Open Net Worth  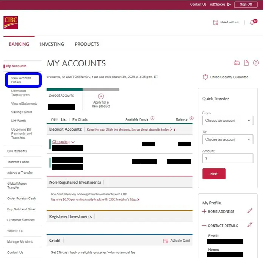pos(18,121)
